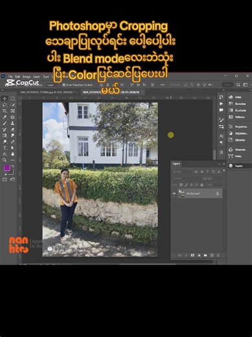Open the purple foreground color swatch
The height and width of the screenshot is (337, 252).
[6, 168]
